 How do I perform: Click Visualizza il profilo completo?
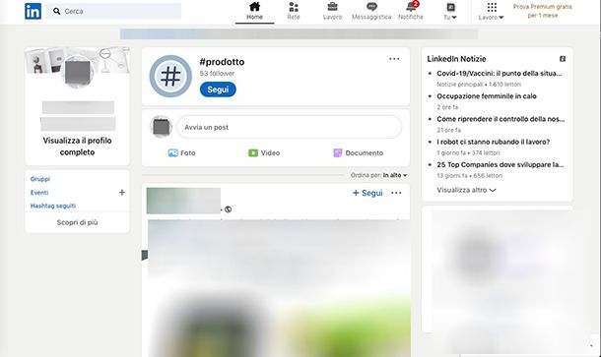click(78, 147)
